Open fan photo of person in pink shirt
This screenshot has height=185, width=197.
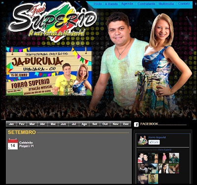point(164,158)
